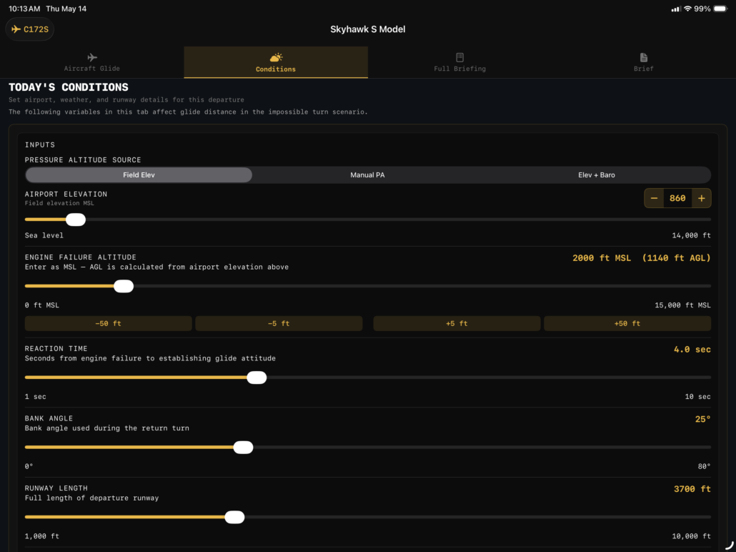
Task: Tap the +50 ft adjustment button
Action: 627,323
